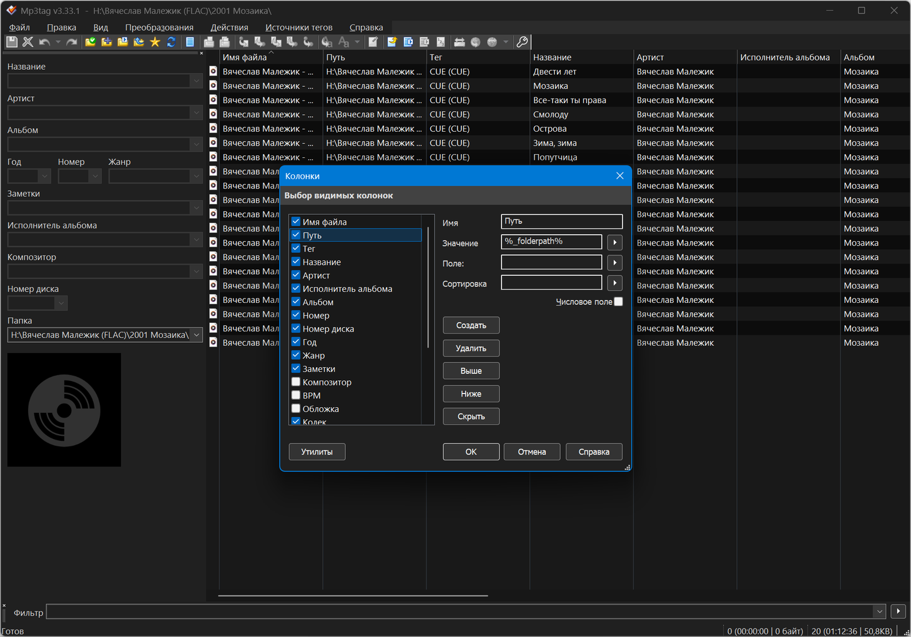Expand the Фильтр dropdown arrow
The image size is (911, 637).
[879, 611]
